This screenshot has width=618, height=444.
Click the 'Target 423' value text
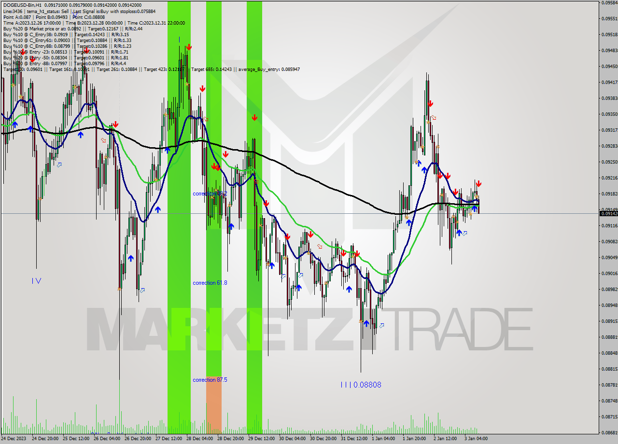(x=164, y=69)
